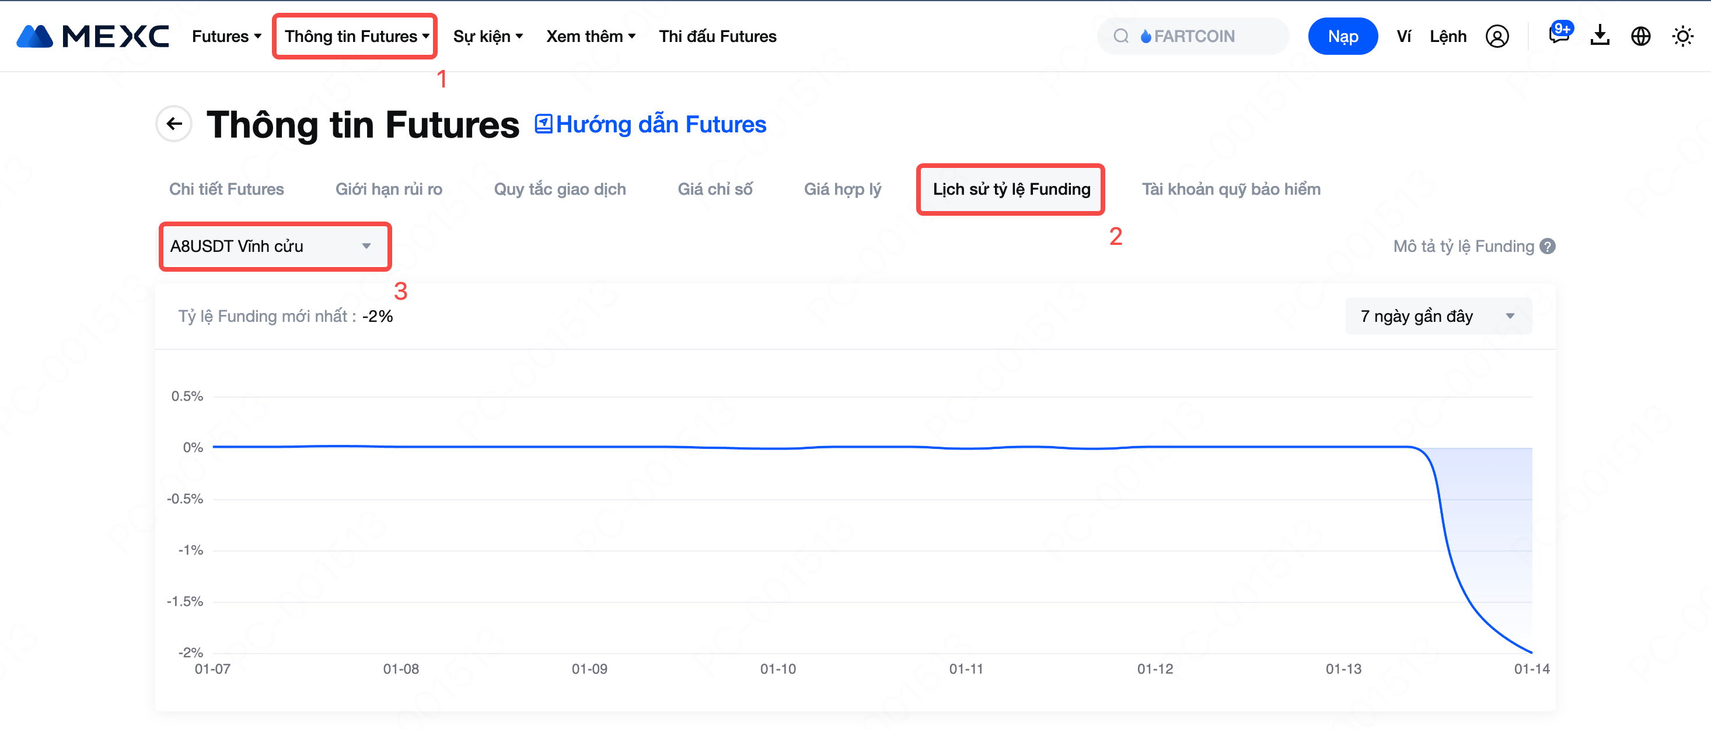Screen dimensions: 1711x730
Task: Open the user profile icon
Action: tap(1496, 37)
